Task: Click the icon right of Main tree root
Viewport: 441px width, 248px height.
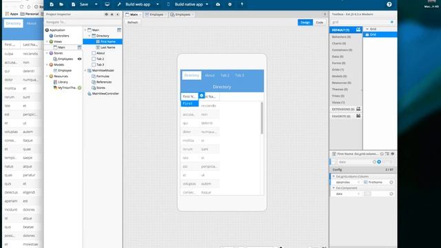Action: point(119,30)
